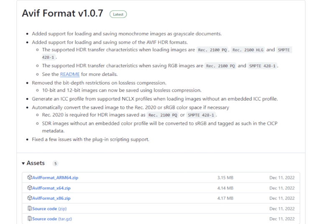Viewport: 321px width, 224px height.
Task: Click the zip file icon next to Source code (zip)
Action: pos(30,209)
